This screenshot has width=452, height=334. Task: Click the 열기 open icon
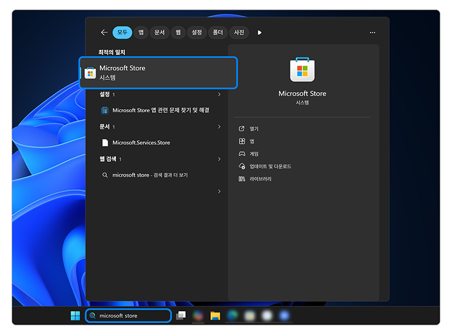[242, 129]
